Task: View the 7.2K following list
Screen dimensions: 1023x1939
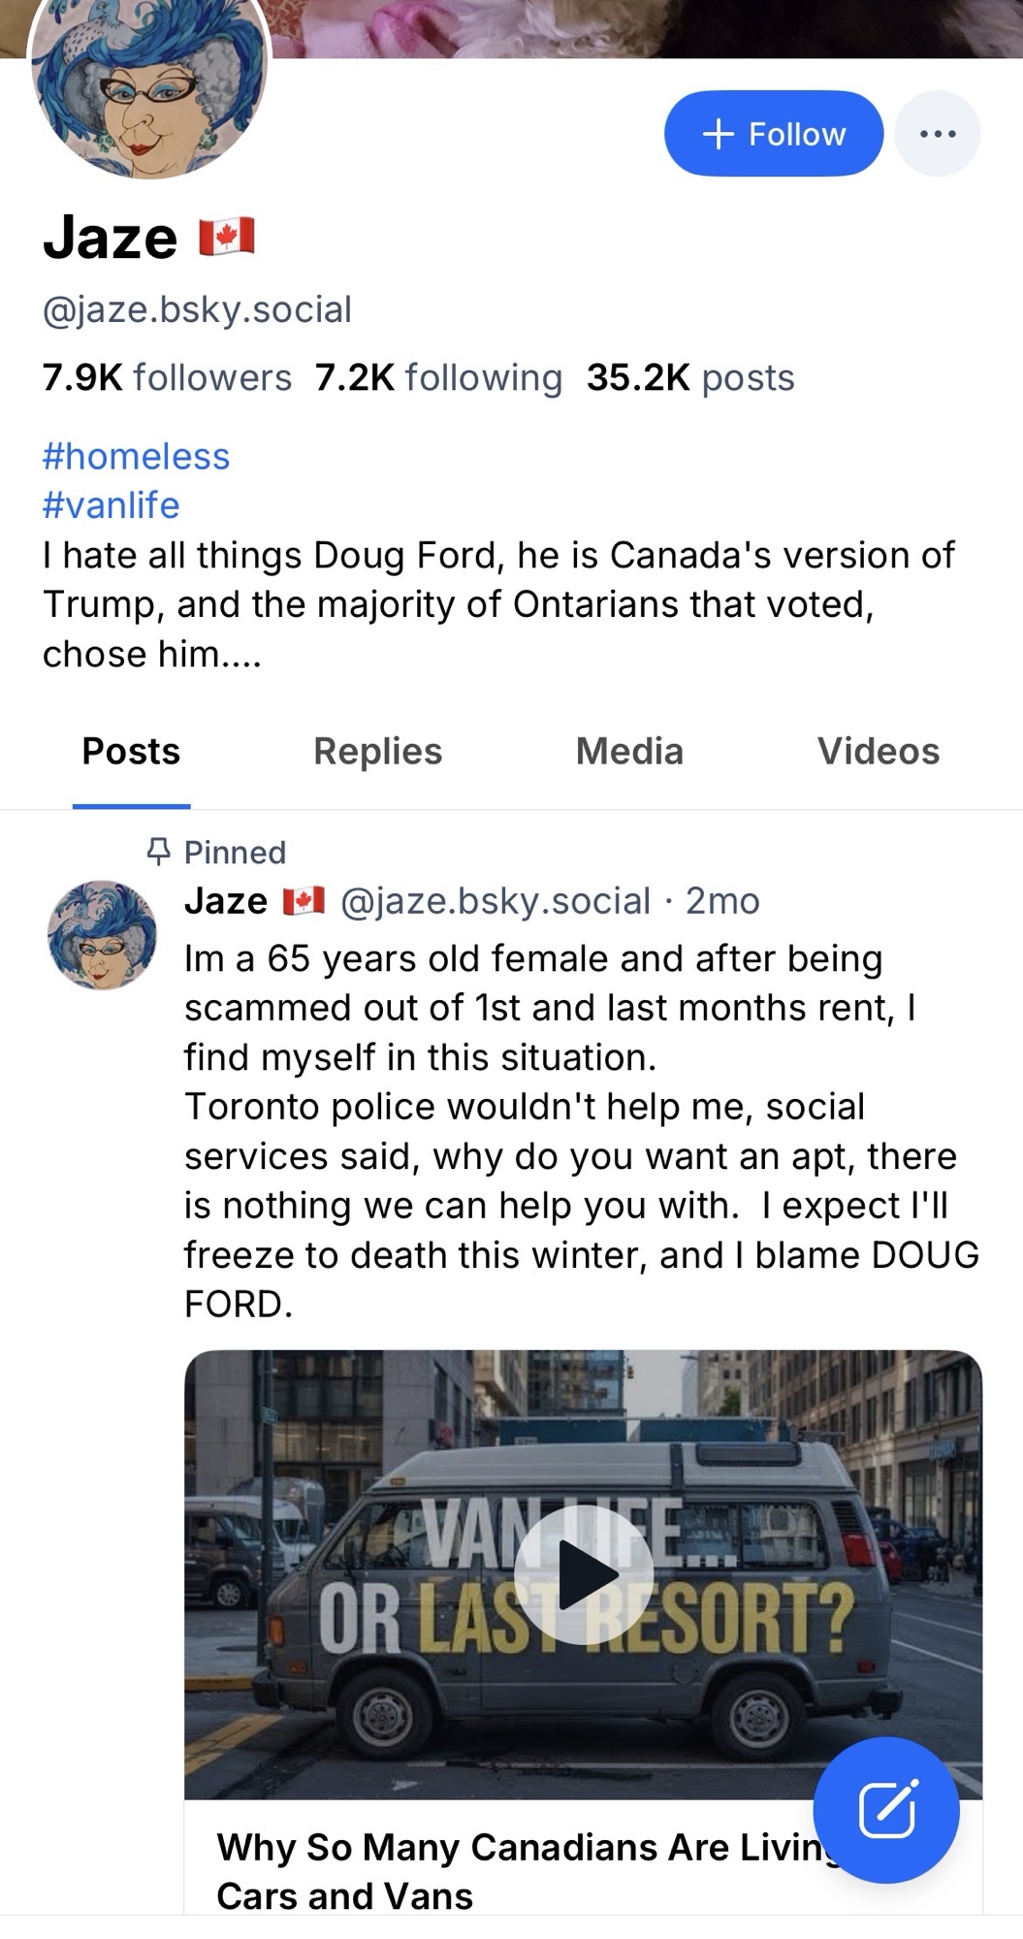Action: (438, 377)
